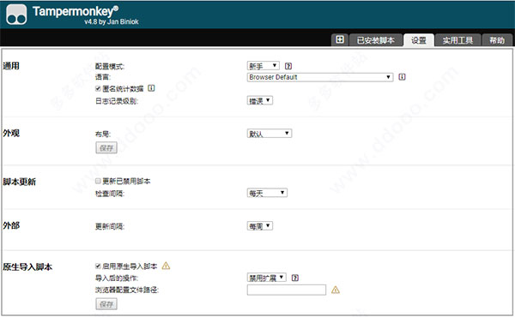Click the 日志记录级别 label
The width and height of the screenshot is (515, 317).
[117, 101]
